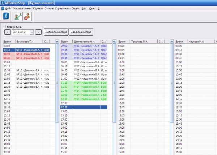This screenshot has height=155, width=217.
Task: Open the date picker dropdown arrow
Action: pos(32,32)
